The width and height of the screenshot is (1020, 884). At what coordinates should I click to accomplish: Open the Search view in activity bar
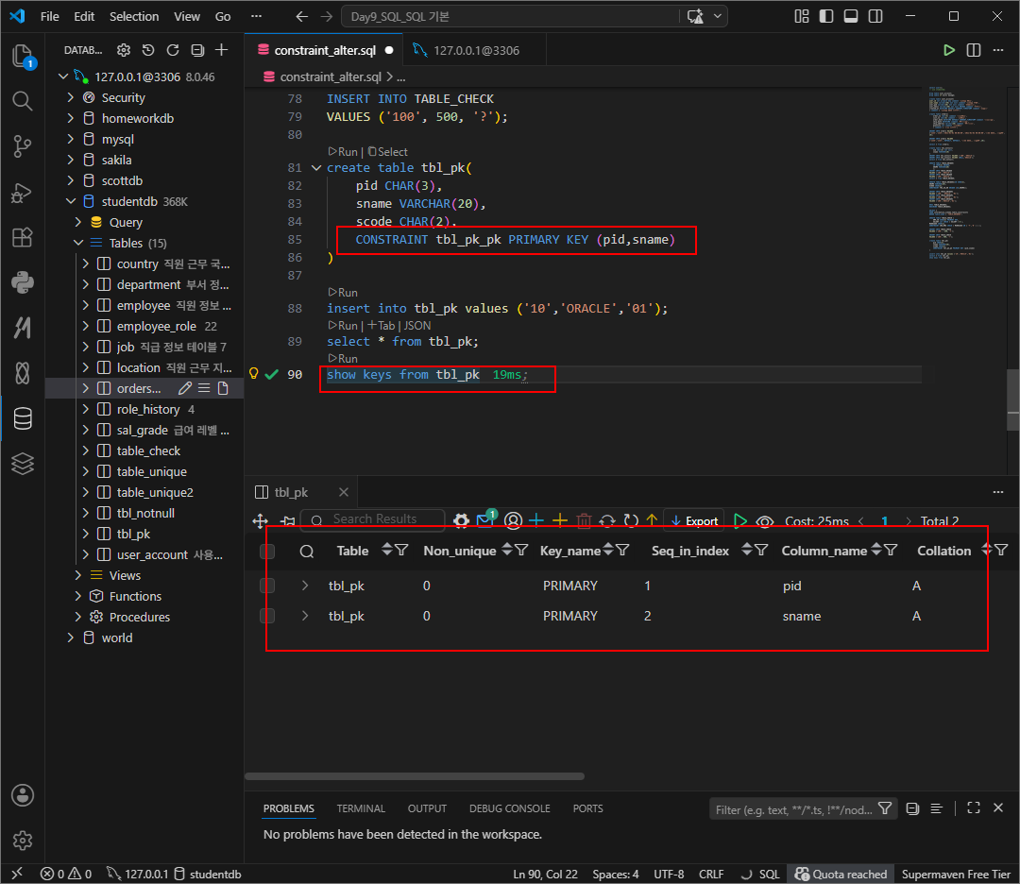[x=22, y=101]
